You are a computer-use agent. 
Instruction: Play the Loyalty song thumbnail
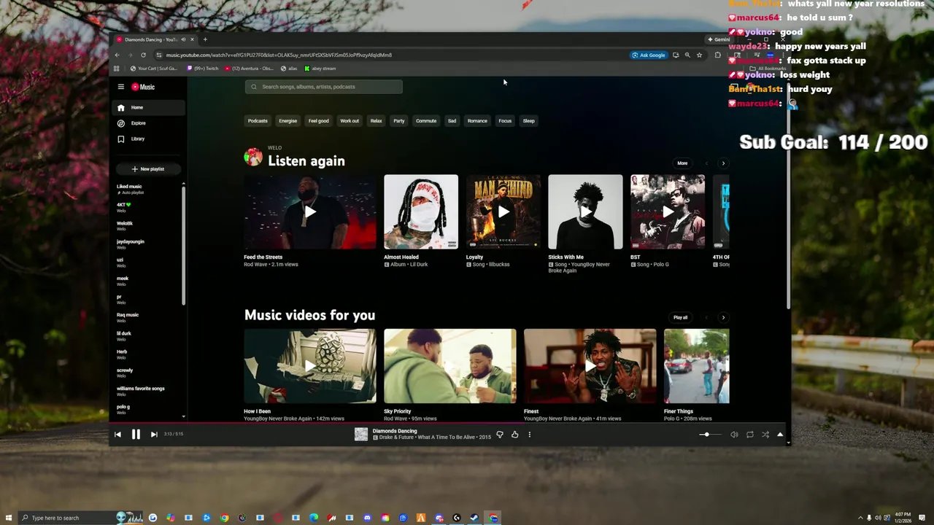(503, 211)
